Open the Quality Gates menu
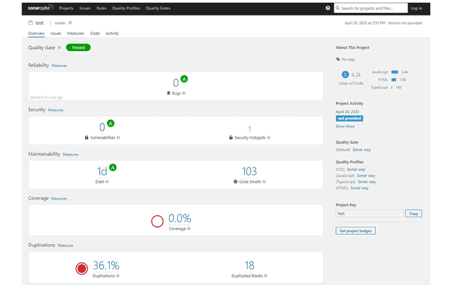Viewport: 460px width, 285px height. tap(158, 8)
